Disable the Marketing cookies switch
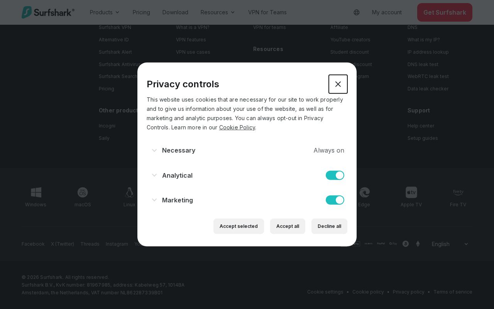This screenshot has height=309, width=494. pyautogui.click(x=335, y=200)
